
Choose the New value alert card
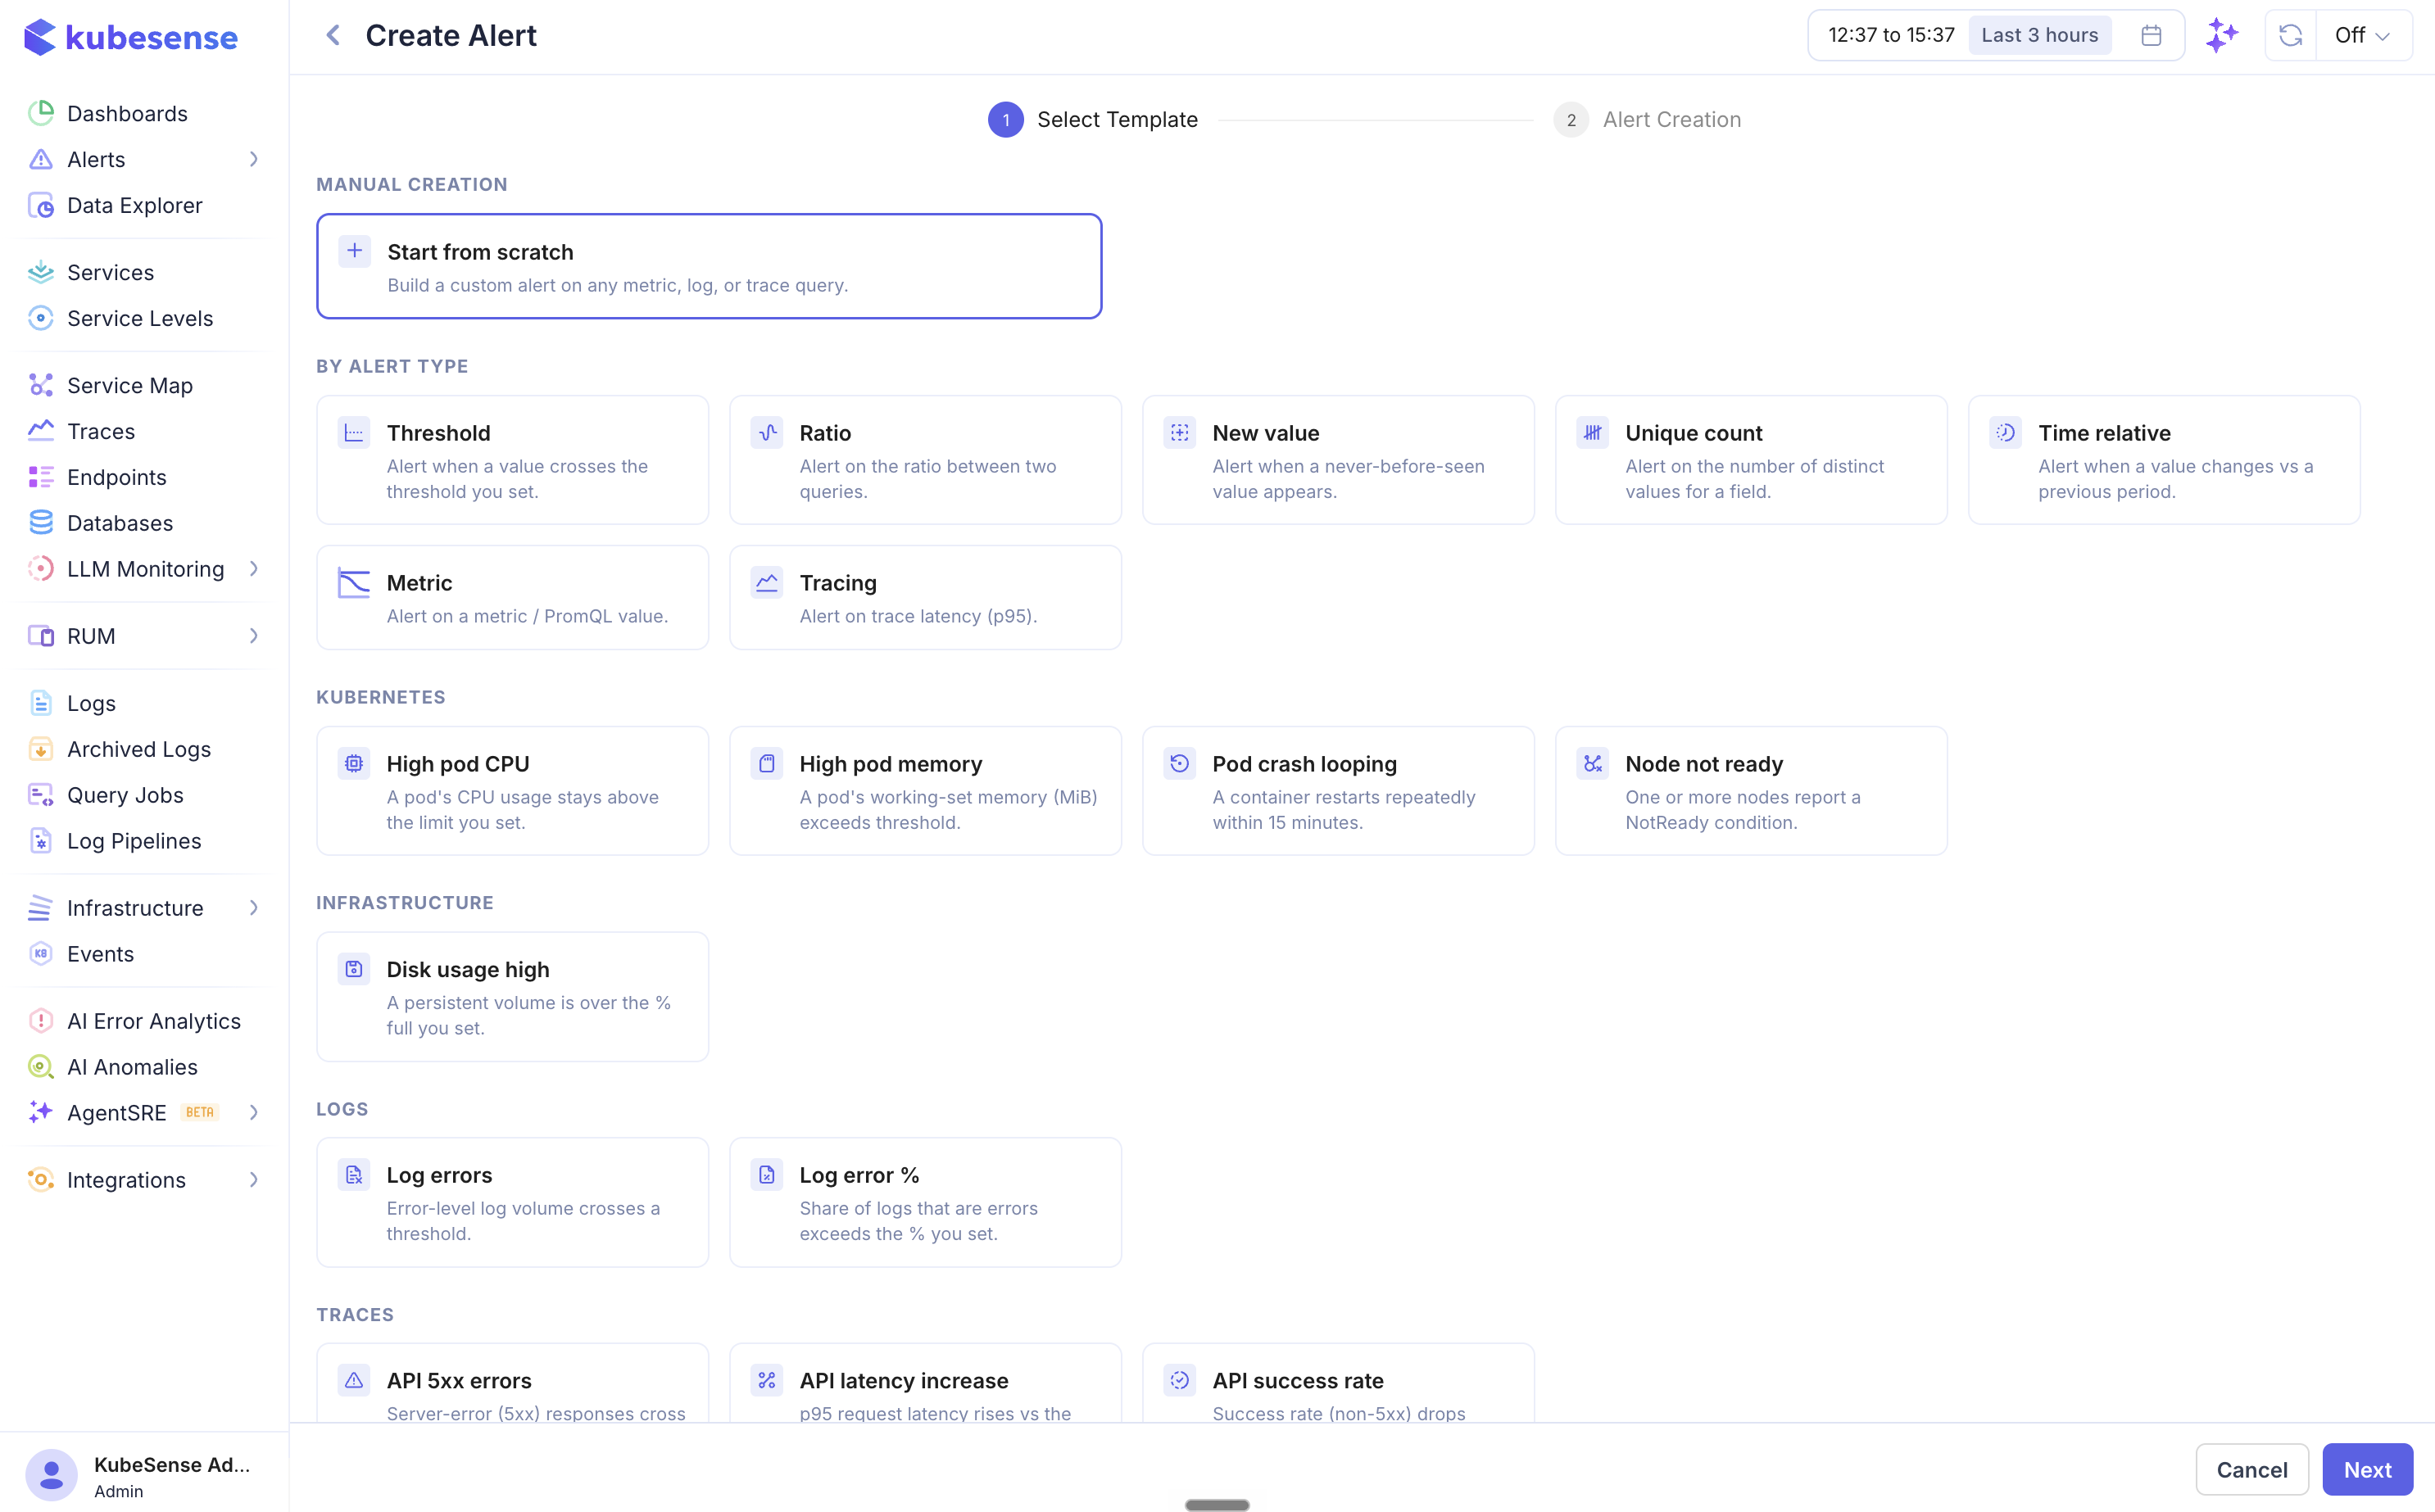(x=1338, y=460)
